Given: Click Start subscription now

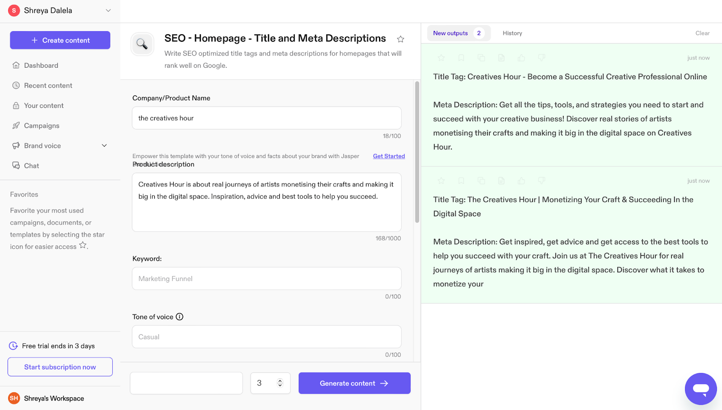Looking at the screenshot, I should [60, 367].
